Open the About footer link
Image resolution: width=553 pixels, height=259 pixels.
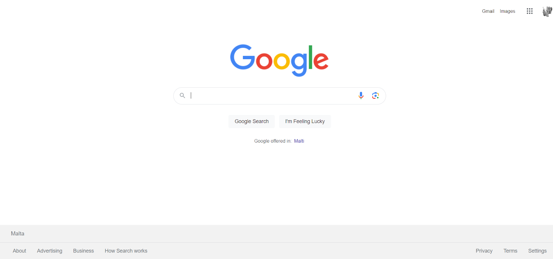(x=19, y=251)
